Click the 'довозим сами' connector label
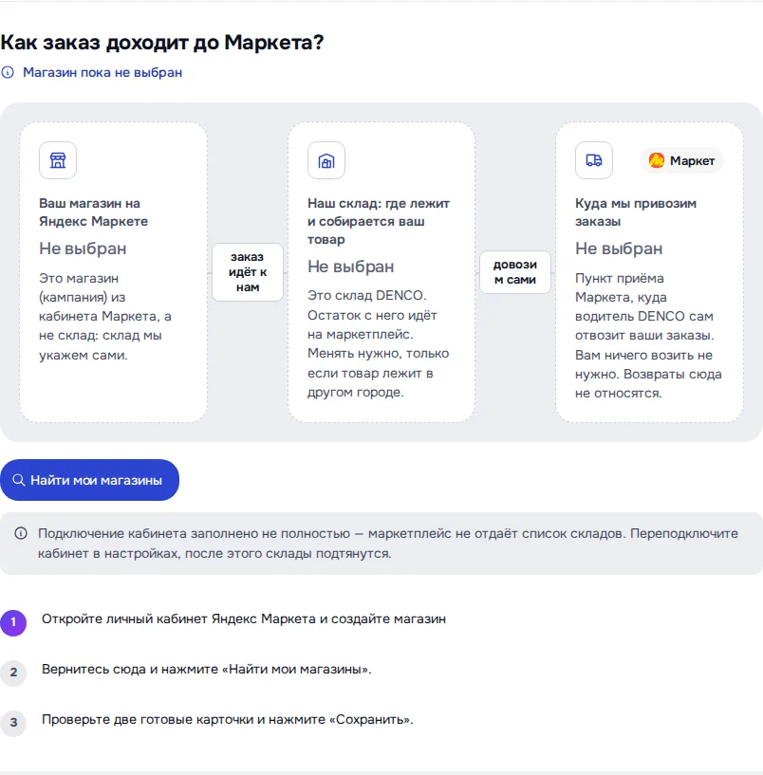 click(x=514, y=272)
